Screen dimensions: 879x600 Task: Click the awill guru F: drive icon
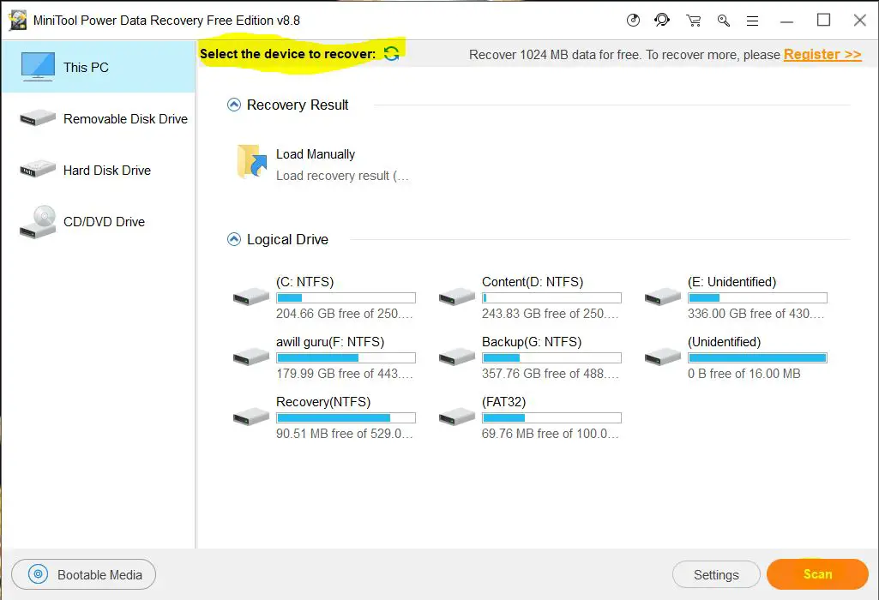click(x=251, y=357)
